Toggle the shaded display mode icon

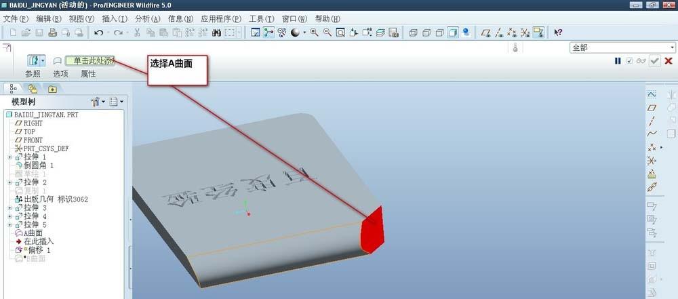453,33
